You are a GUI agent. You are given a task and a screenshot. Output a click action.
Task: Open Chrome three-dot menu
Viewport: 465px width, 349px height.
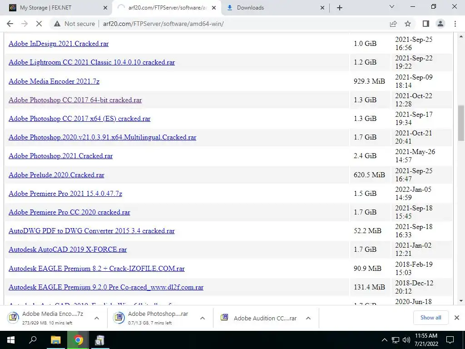tap(455, 24)
